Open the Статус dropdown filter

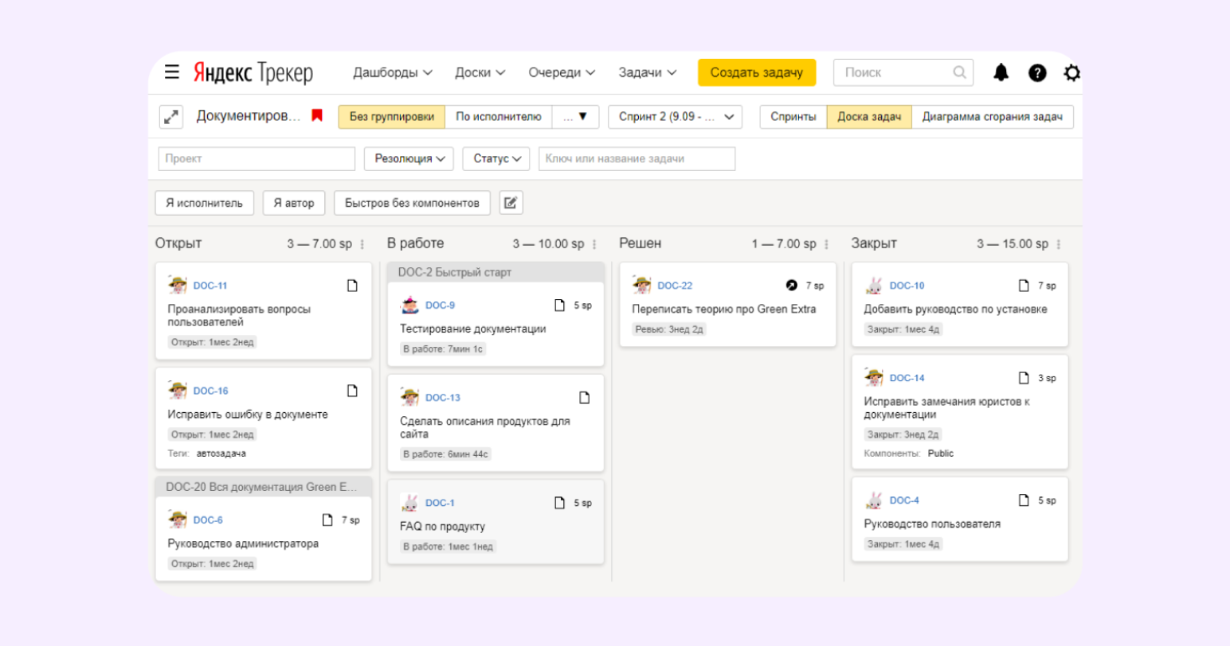(x=496, y=159)
